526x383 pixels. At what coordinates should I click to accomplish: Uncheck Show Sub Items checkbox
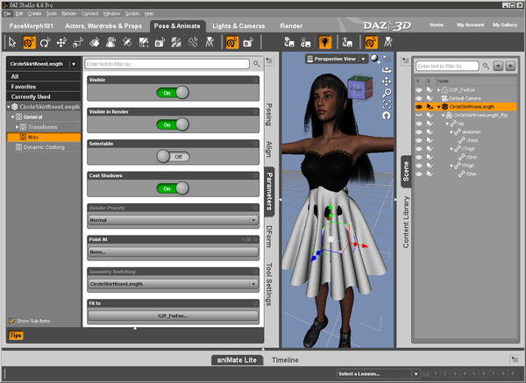coord(12,321)
